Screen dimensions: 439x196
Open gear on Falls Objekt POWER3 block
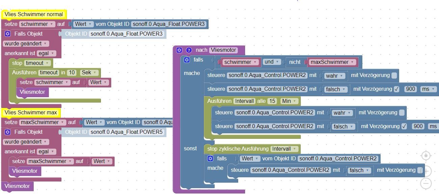8,34
